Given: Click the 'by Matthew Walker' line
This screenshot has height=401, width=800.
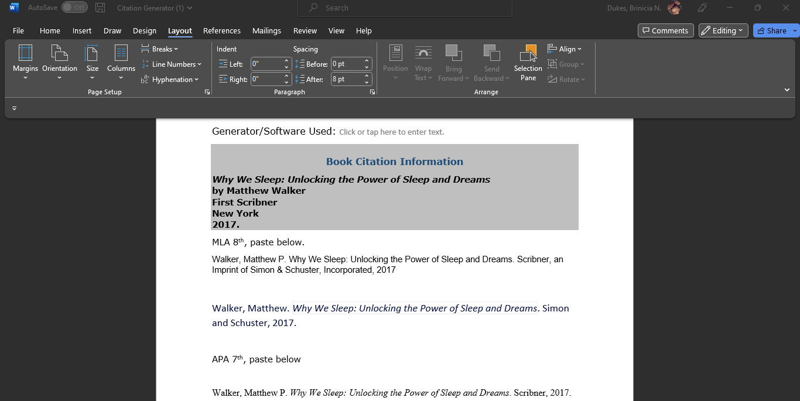Looking at the screenshot, I should pyautogui.click(x=259, y=191).
